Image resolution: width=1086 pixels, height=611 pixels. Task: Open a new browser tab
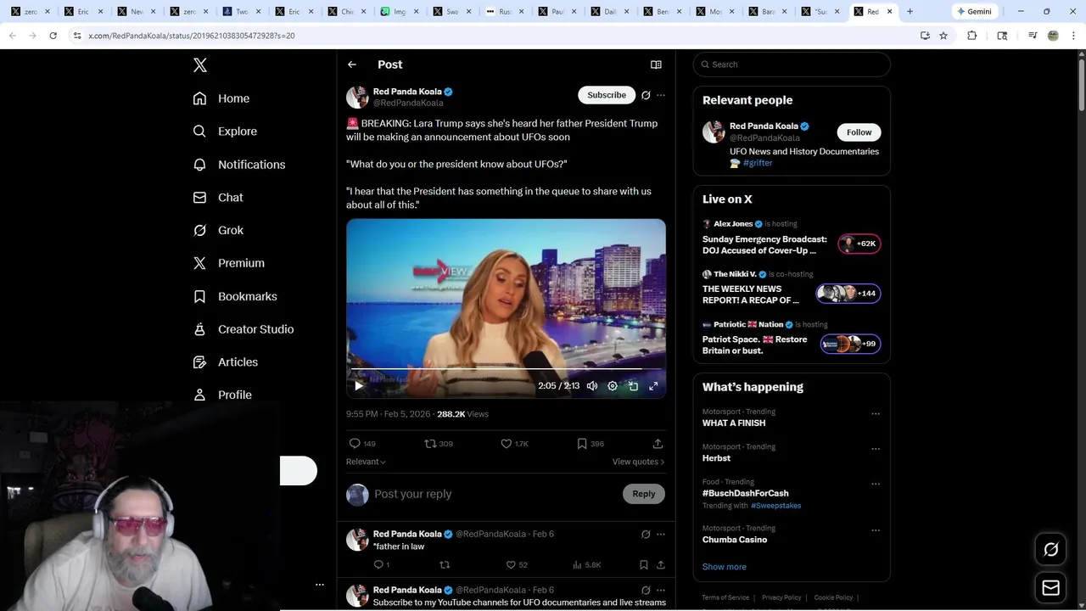(x=910, y=12)
